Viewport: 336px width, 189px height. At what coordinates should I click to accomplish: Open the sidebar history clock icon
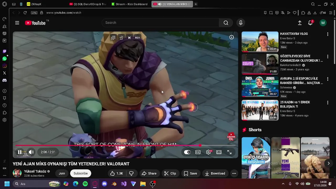click(x=4, y=106)
